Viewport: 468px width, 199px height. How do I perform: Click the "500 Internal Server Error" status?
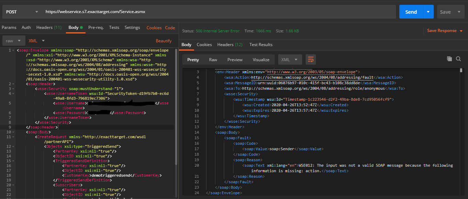(218, 31)
